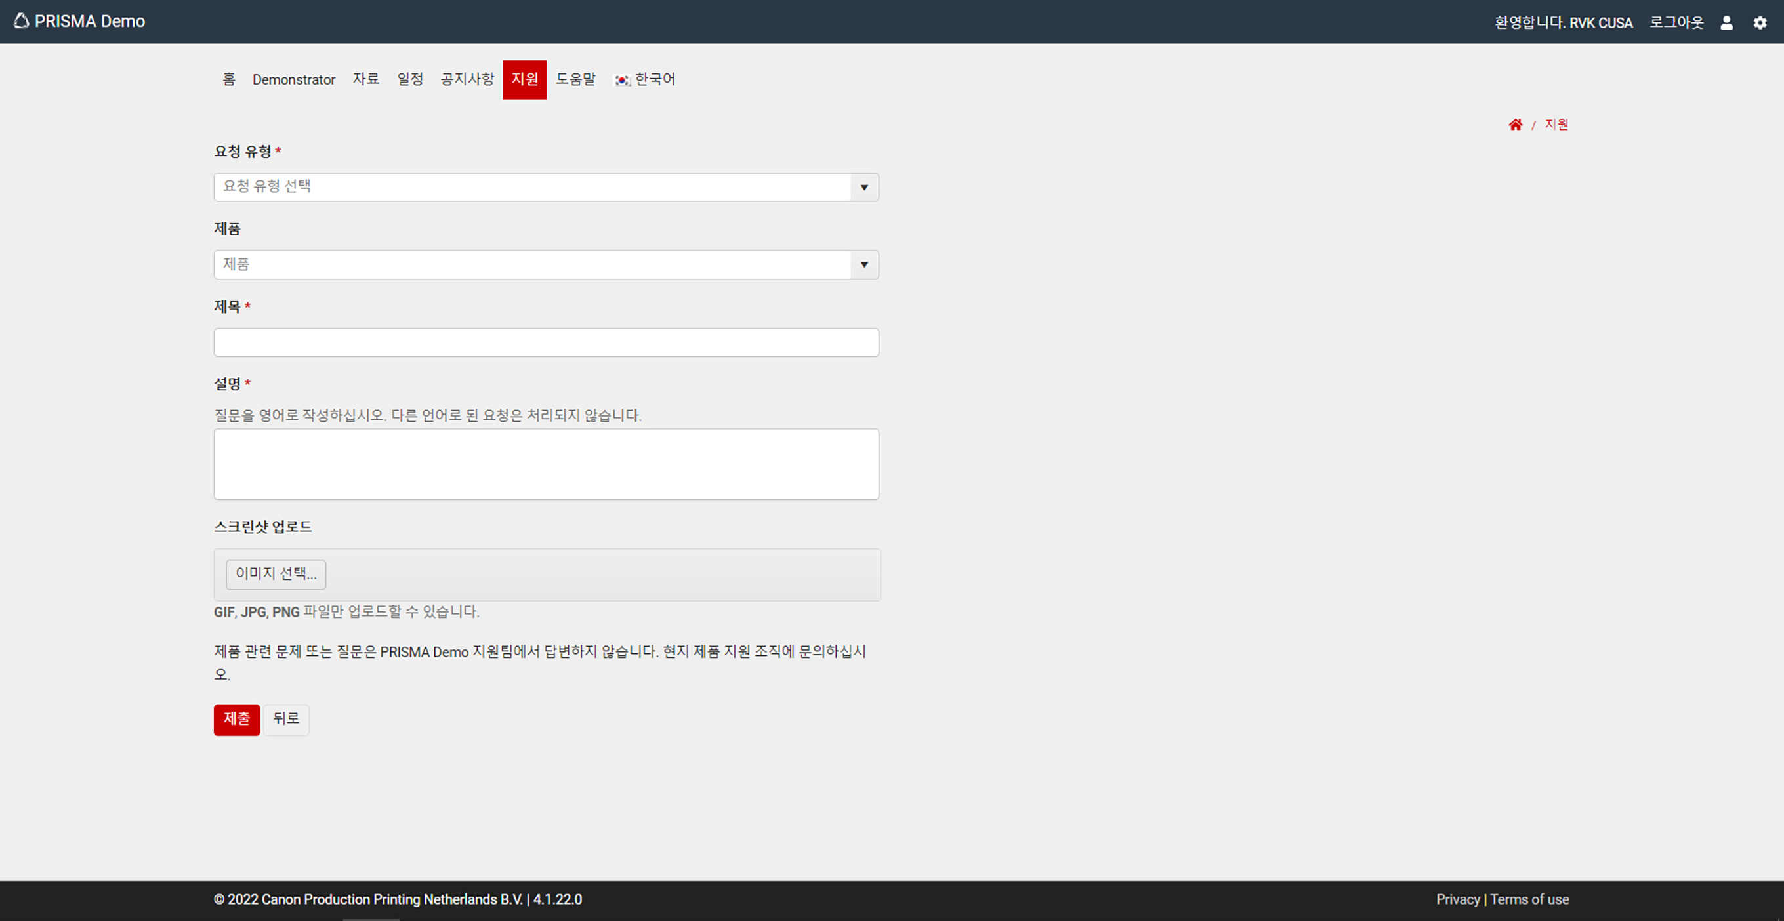Image resolution: width=1784 pixels, height=921 pixels.
Task: Focus the 제목 input field
Action: click(546, 342)
